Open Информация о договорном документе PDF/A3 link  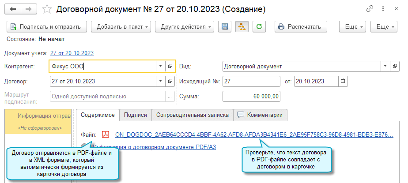tap(155, 147)
